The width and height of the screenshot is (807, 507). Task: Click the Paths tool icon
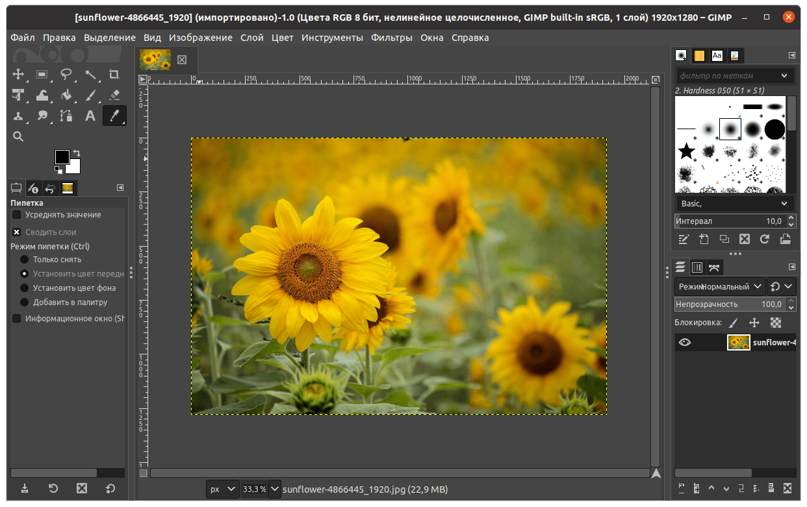click(x=66, y=116)
